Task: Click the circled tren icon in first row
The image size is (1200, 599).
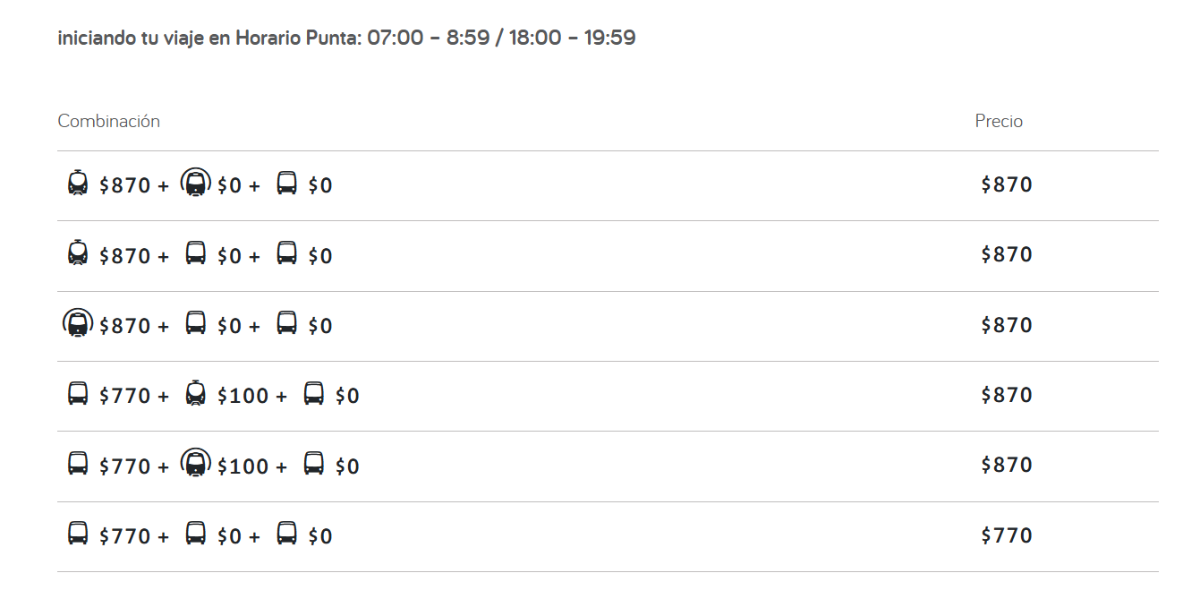Action: pos(196,183)
